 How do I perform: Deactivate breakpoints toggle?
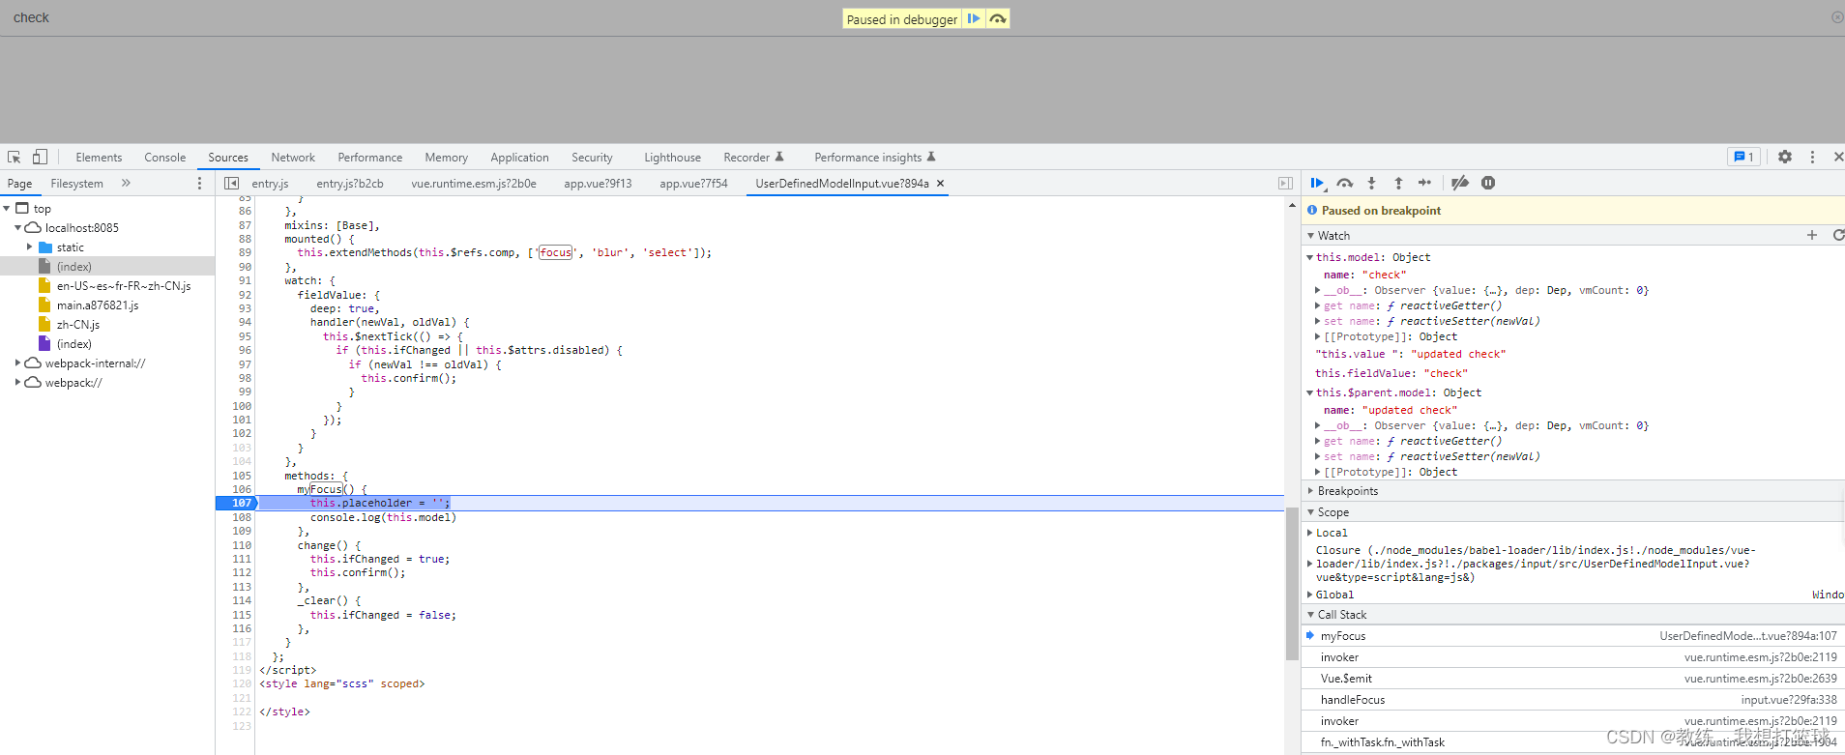1460,183
